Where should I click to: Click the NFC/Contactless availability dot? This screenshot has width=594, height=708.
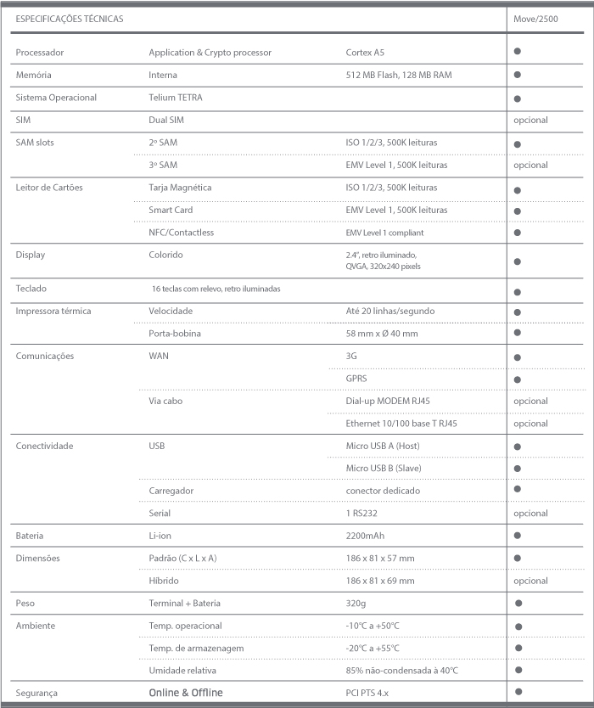tap(518, 233)
